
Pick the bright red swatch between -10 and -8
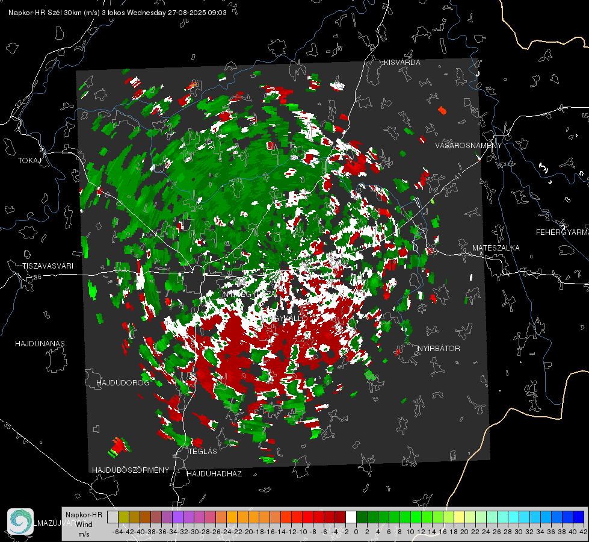tap(307, 517)
